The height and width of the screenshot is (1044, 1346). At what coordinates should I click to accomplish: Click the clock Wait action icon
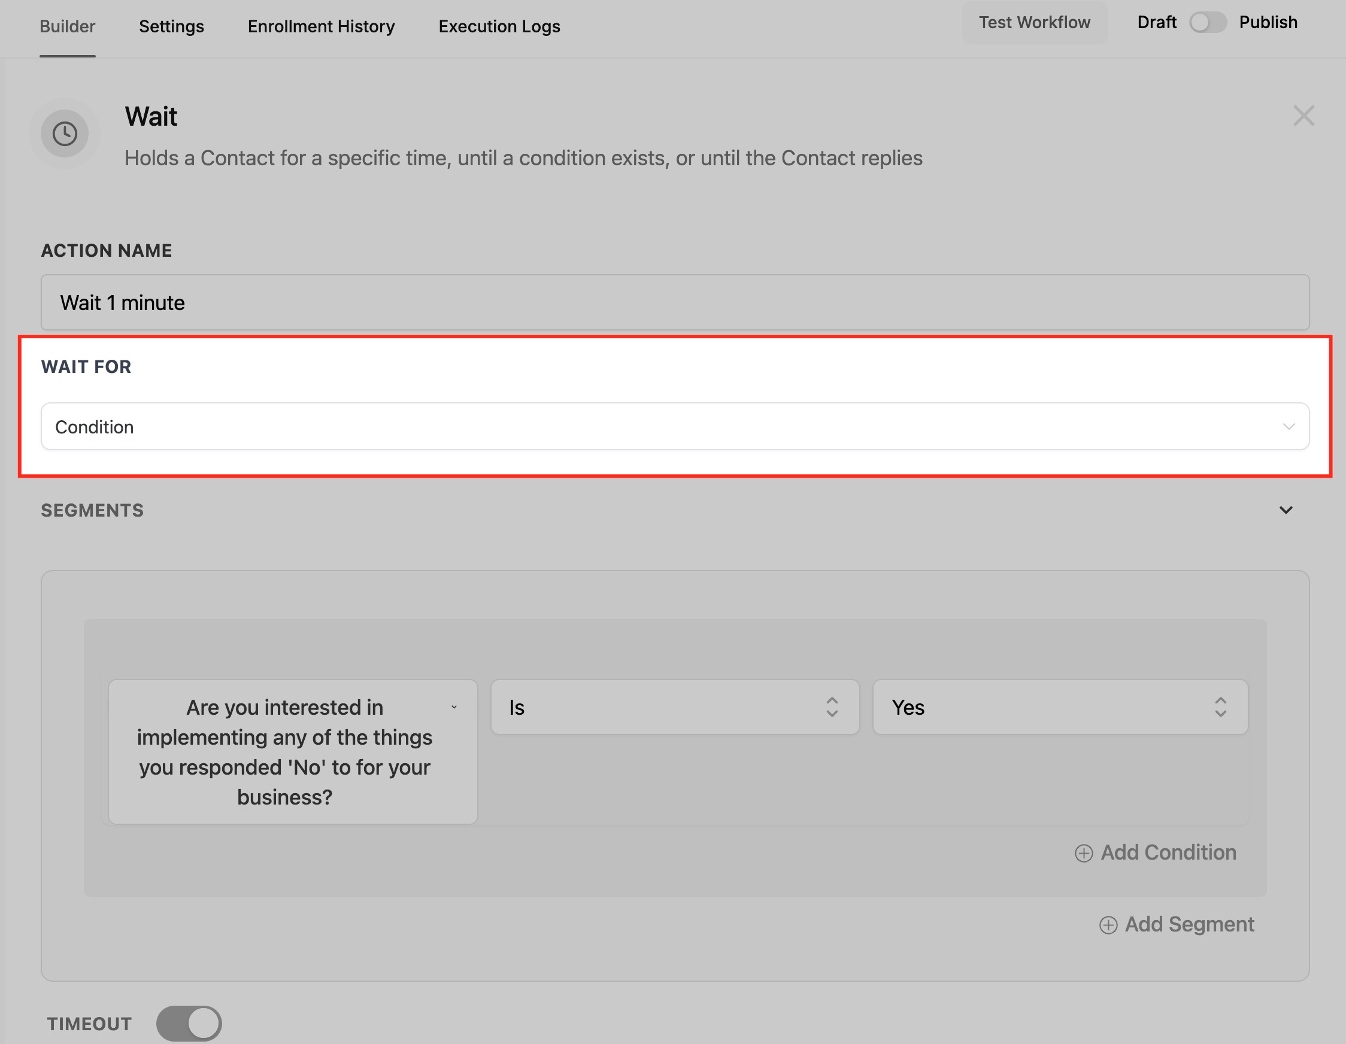pos(65,133)
